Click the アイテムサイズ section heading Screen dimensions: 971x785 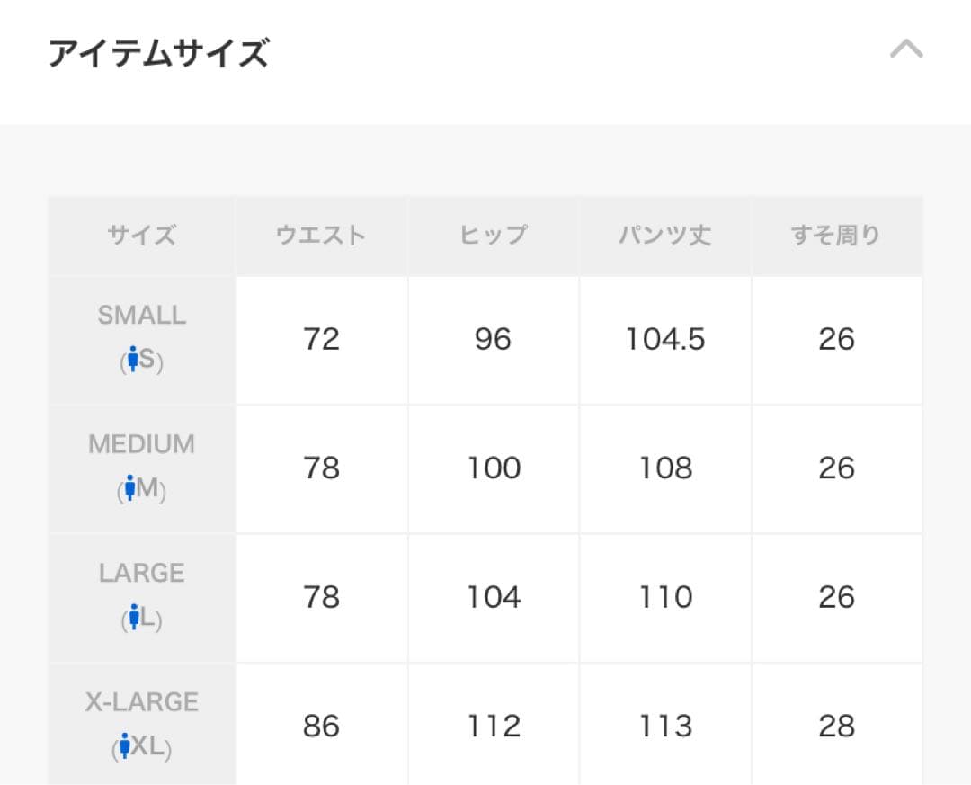(x=157, y=52)
